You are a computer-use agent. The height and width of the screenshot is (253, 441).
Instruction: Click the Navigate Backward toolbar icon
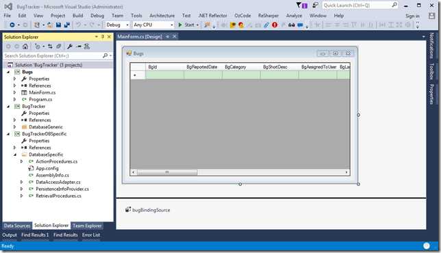tap(12, 25)
